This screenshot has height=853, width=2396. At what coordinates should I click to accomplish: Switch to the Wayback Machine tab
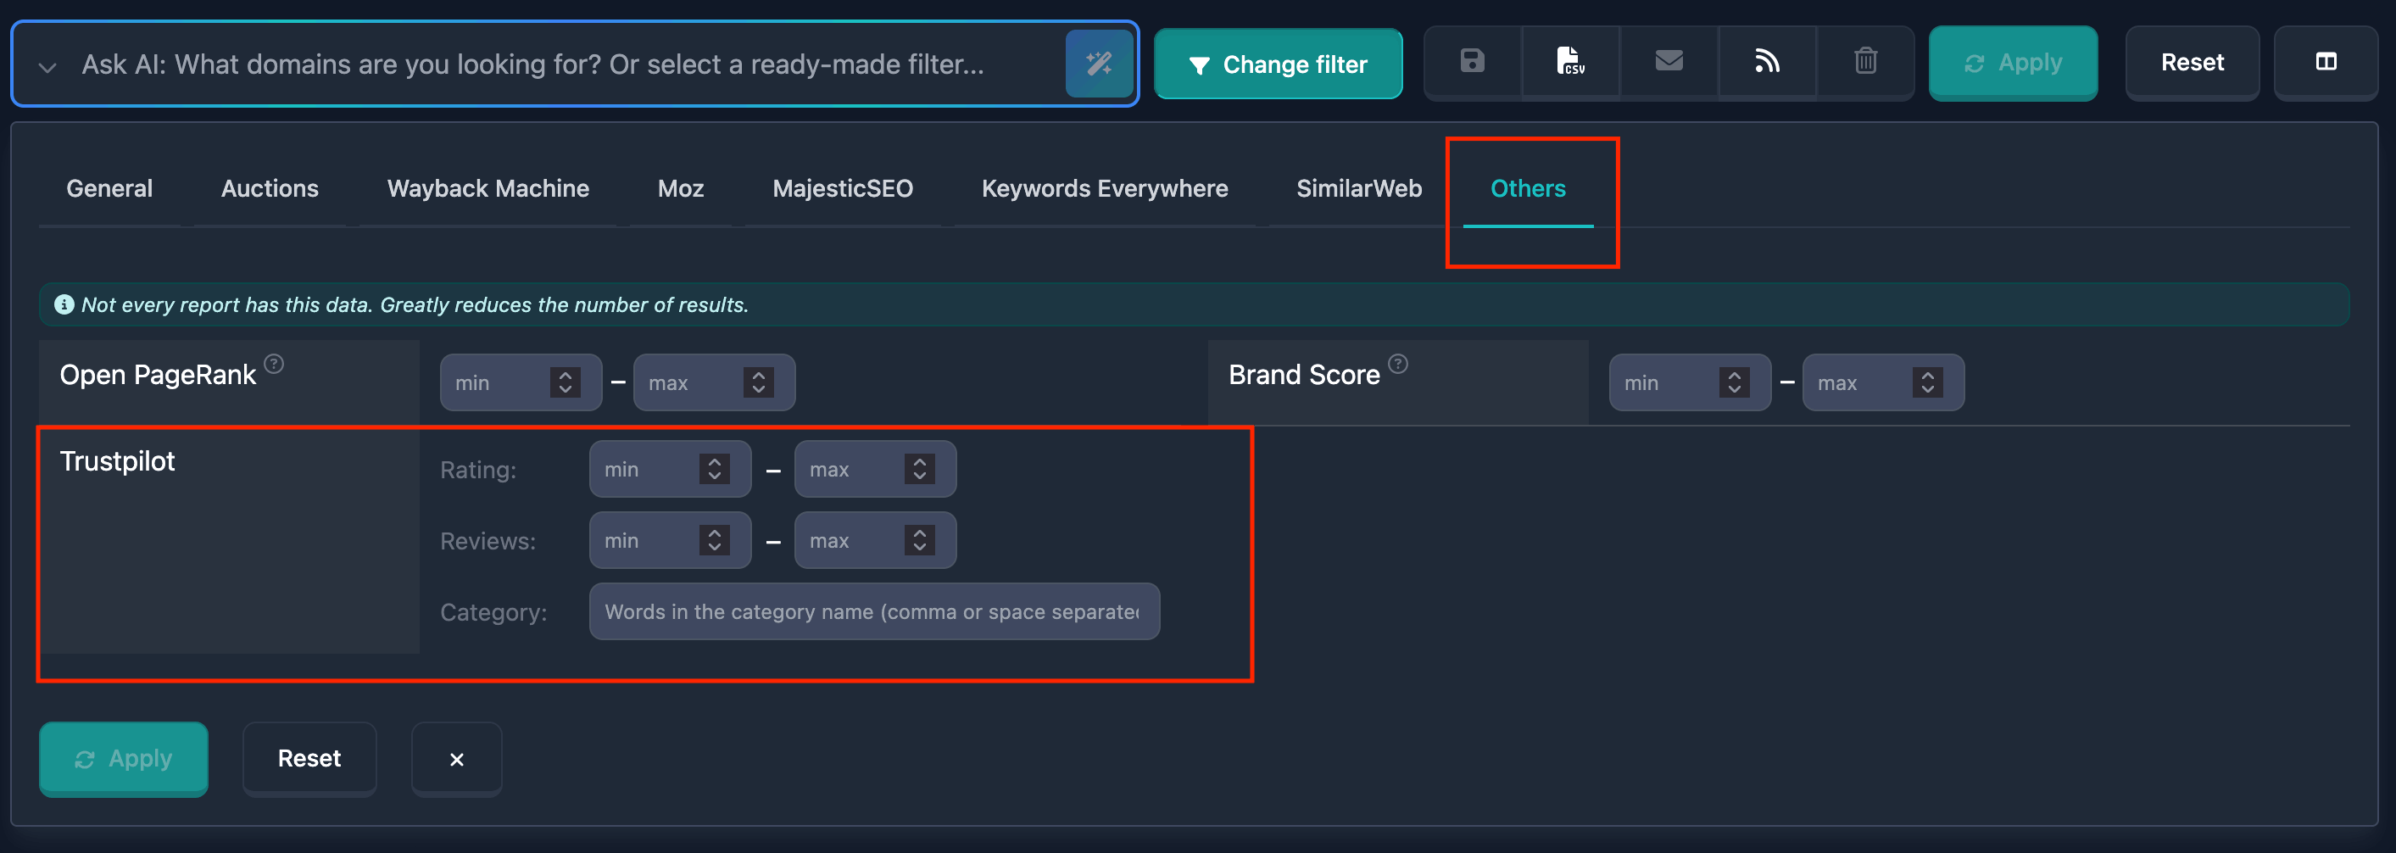tap(488, 188)
